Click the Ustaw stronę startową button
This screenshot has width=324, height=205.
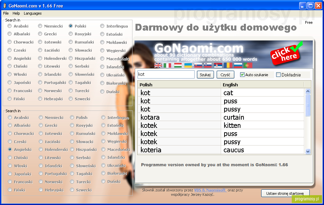click(285, 193)
